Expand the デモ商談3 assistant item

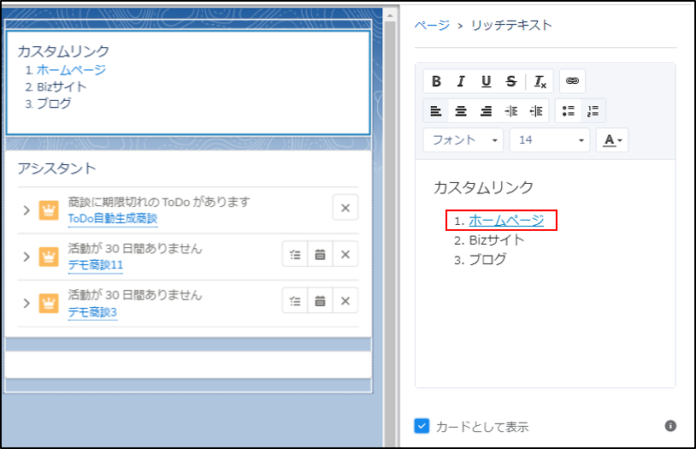coord(27,304)
